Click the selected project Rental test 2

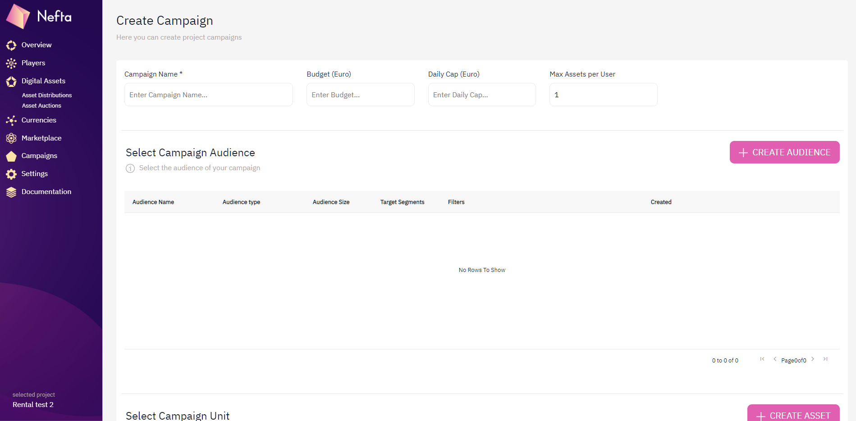(33, 405)
